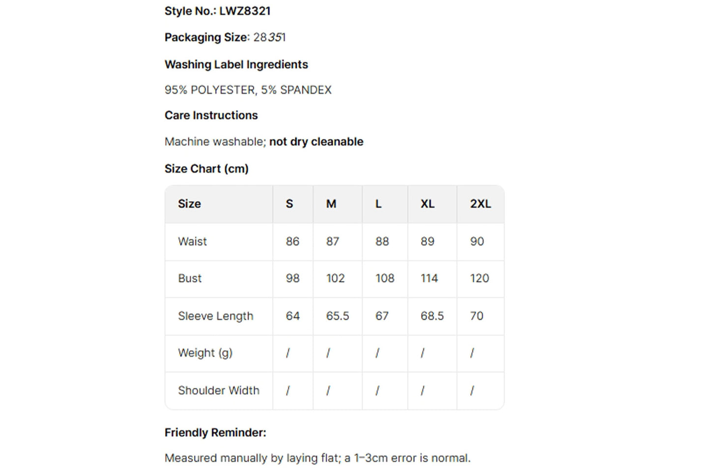Click the XL column header

[x=432, y=204]
